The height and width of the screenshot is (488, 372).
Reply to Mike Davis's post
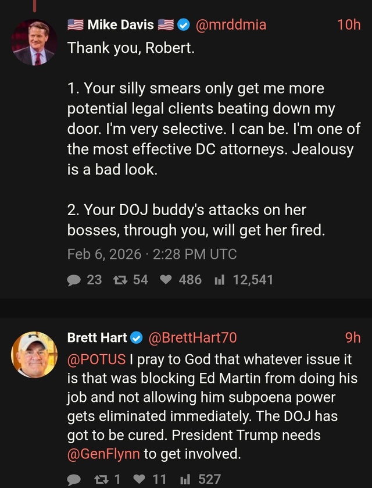(x=74, y=280)
